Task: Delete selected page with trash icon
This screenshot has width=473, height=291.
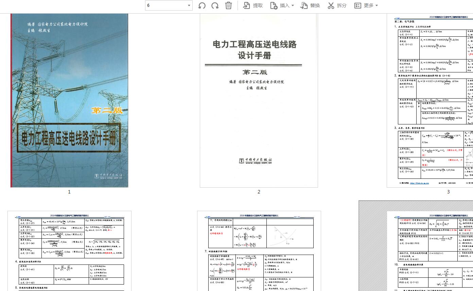Action: 228,5
